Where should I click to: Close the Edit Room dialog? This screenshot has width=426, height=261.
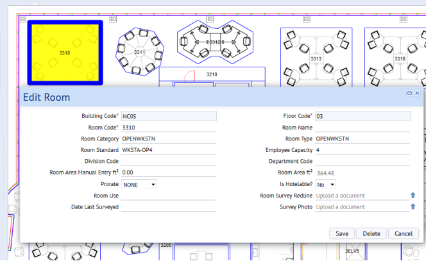417,93
